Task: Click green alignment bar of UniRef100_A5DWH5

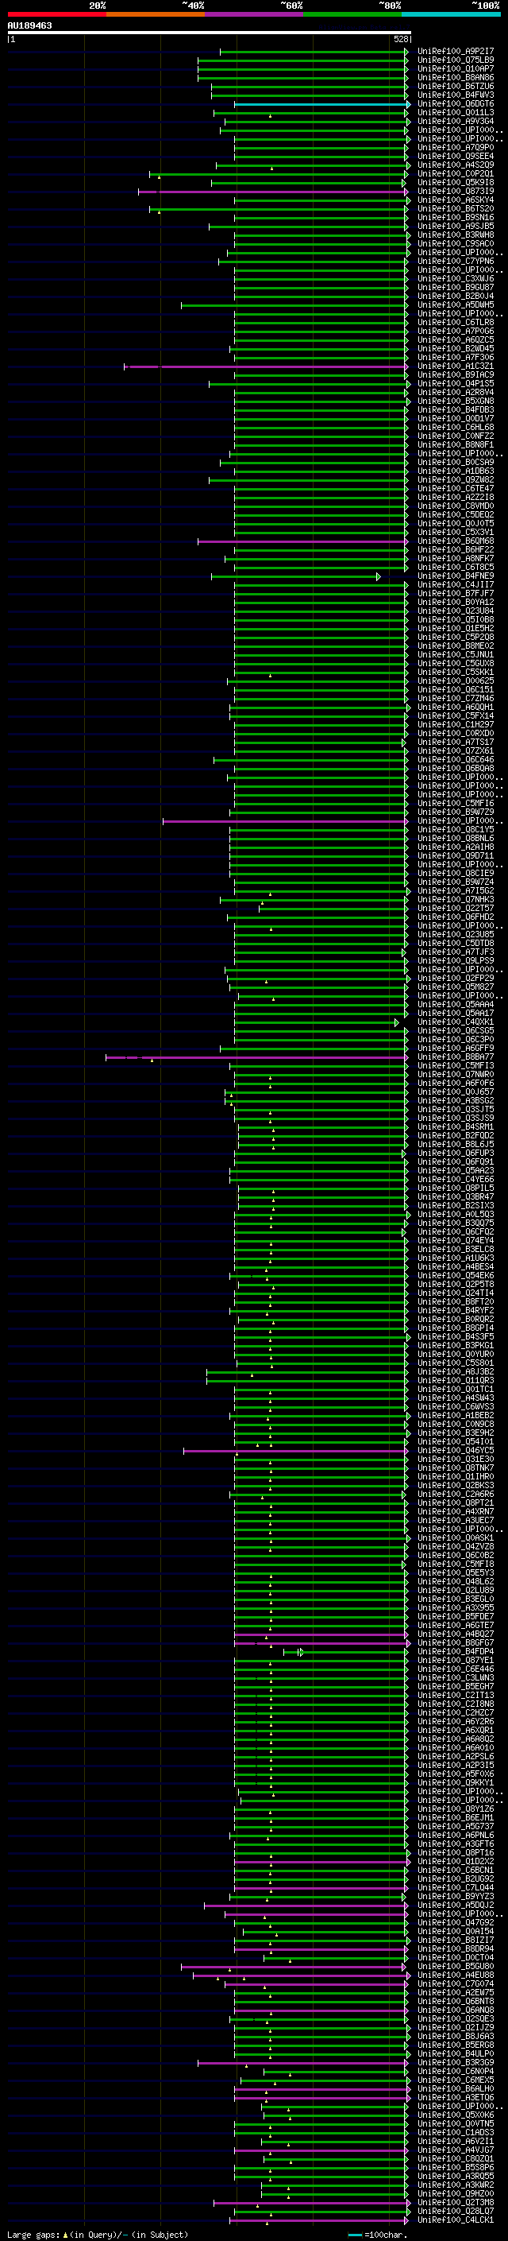Action: 294,305
